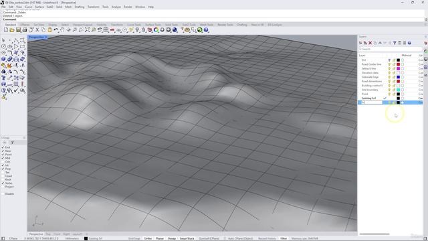Toggle Ortho in the status bar
This screenshot has width=428, height=241.
point(148,238)
